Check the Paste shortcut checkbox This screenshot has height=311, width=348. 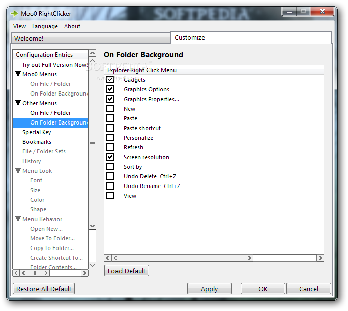110,128
